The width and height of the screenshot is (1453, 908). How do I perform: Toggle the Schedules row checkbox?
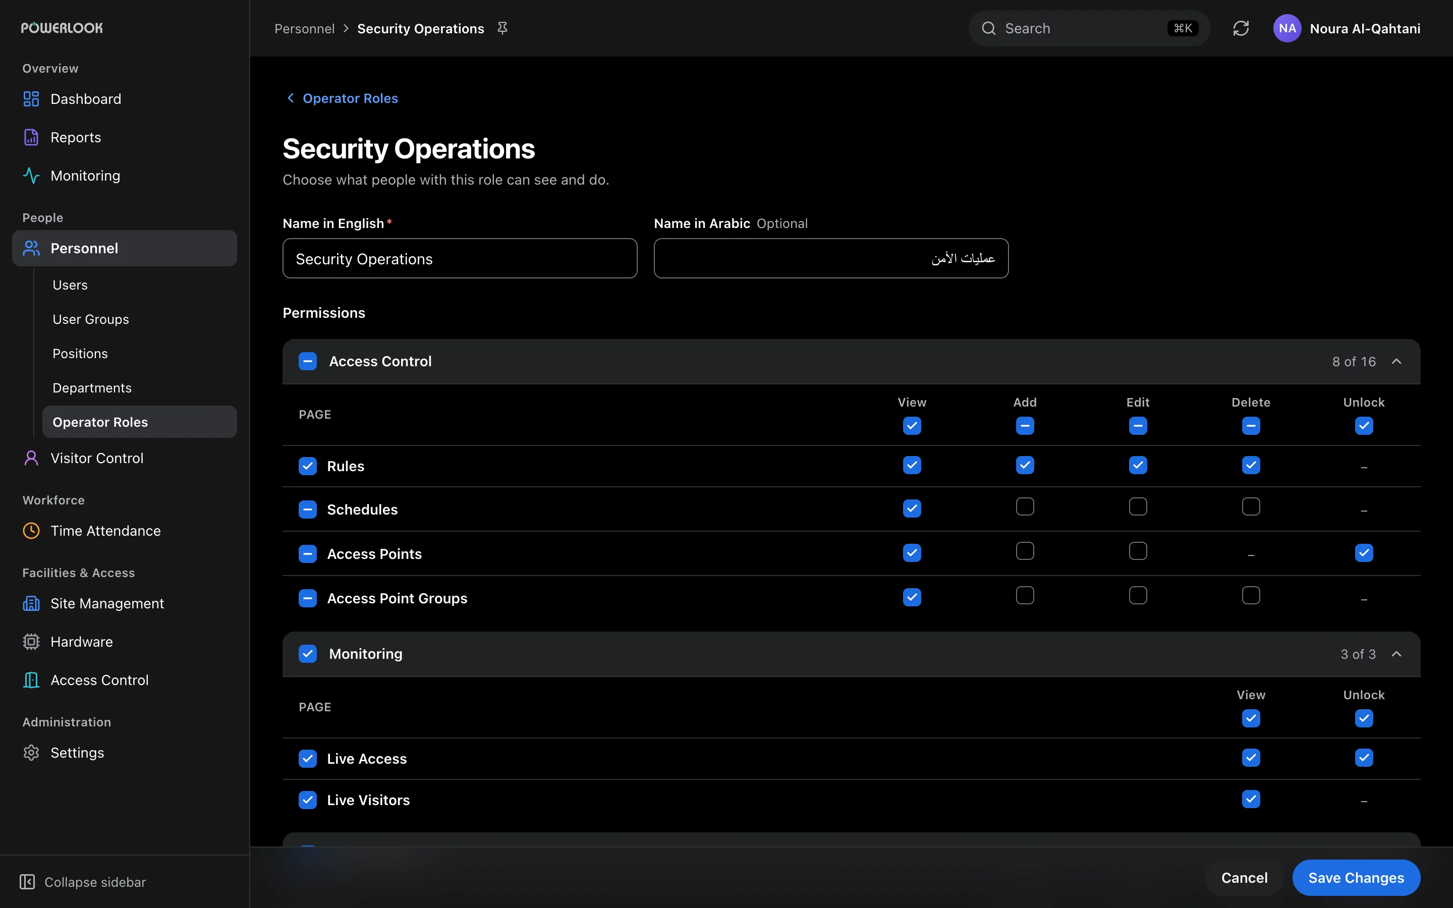[x=308, y=510]
